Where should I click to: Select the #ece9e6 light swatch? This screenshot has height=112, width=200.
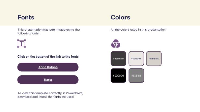(x=136, y=59)
